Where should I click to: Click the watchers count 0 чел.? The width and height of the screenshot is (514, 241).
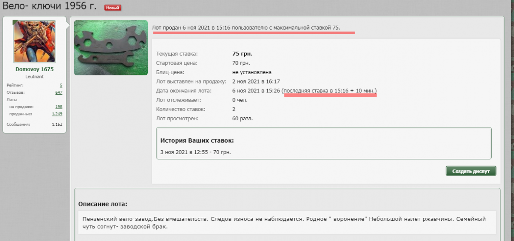pos(240,100)
